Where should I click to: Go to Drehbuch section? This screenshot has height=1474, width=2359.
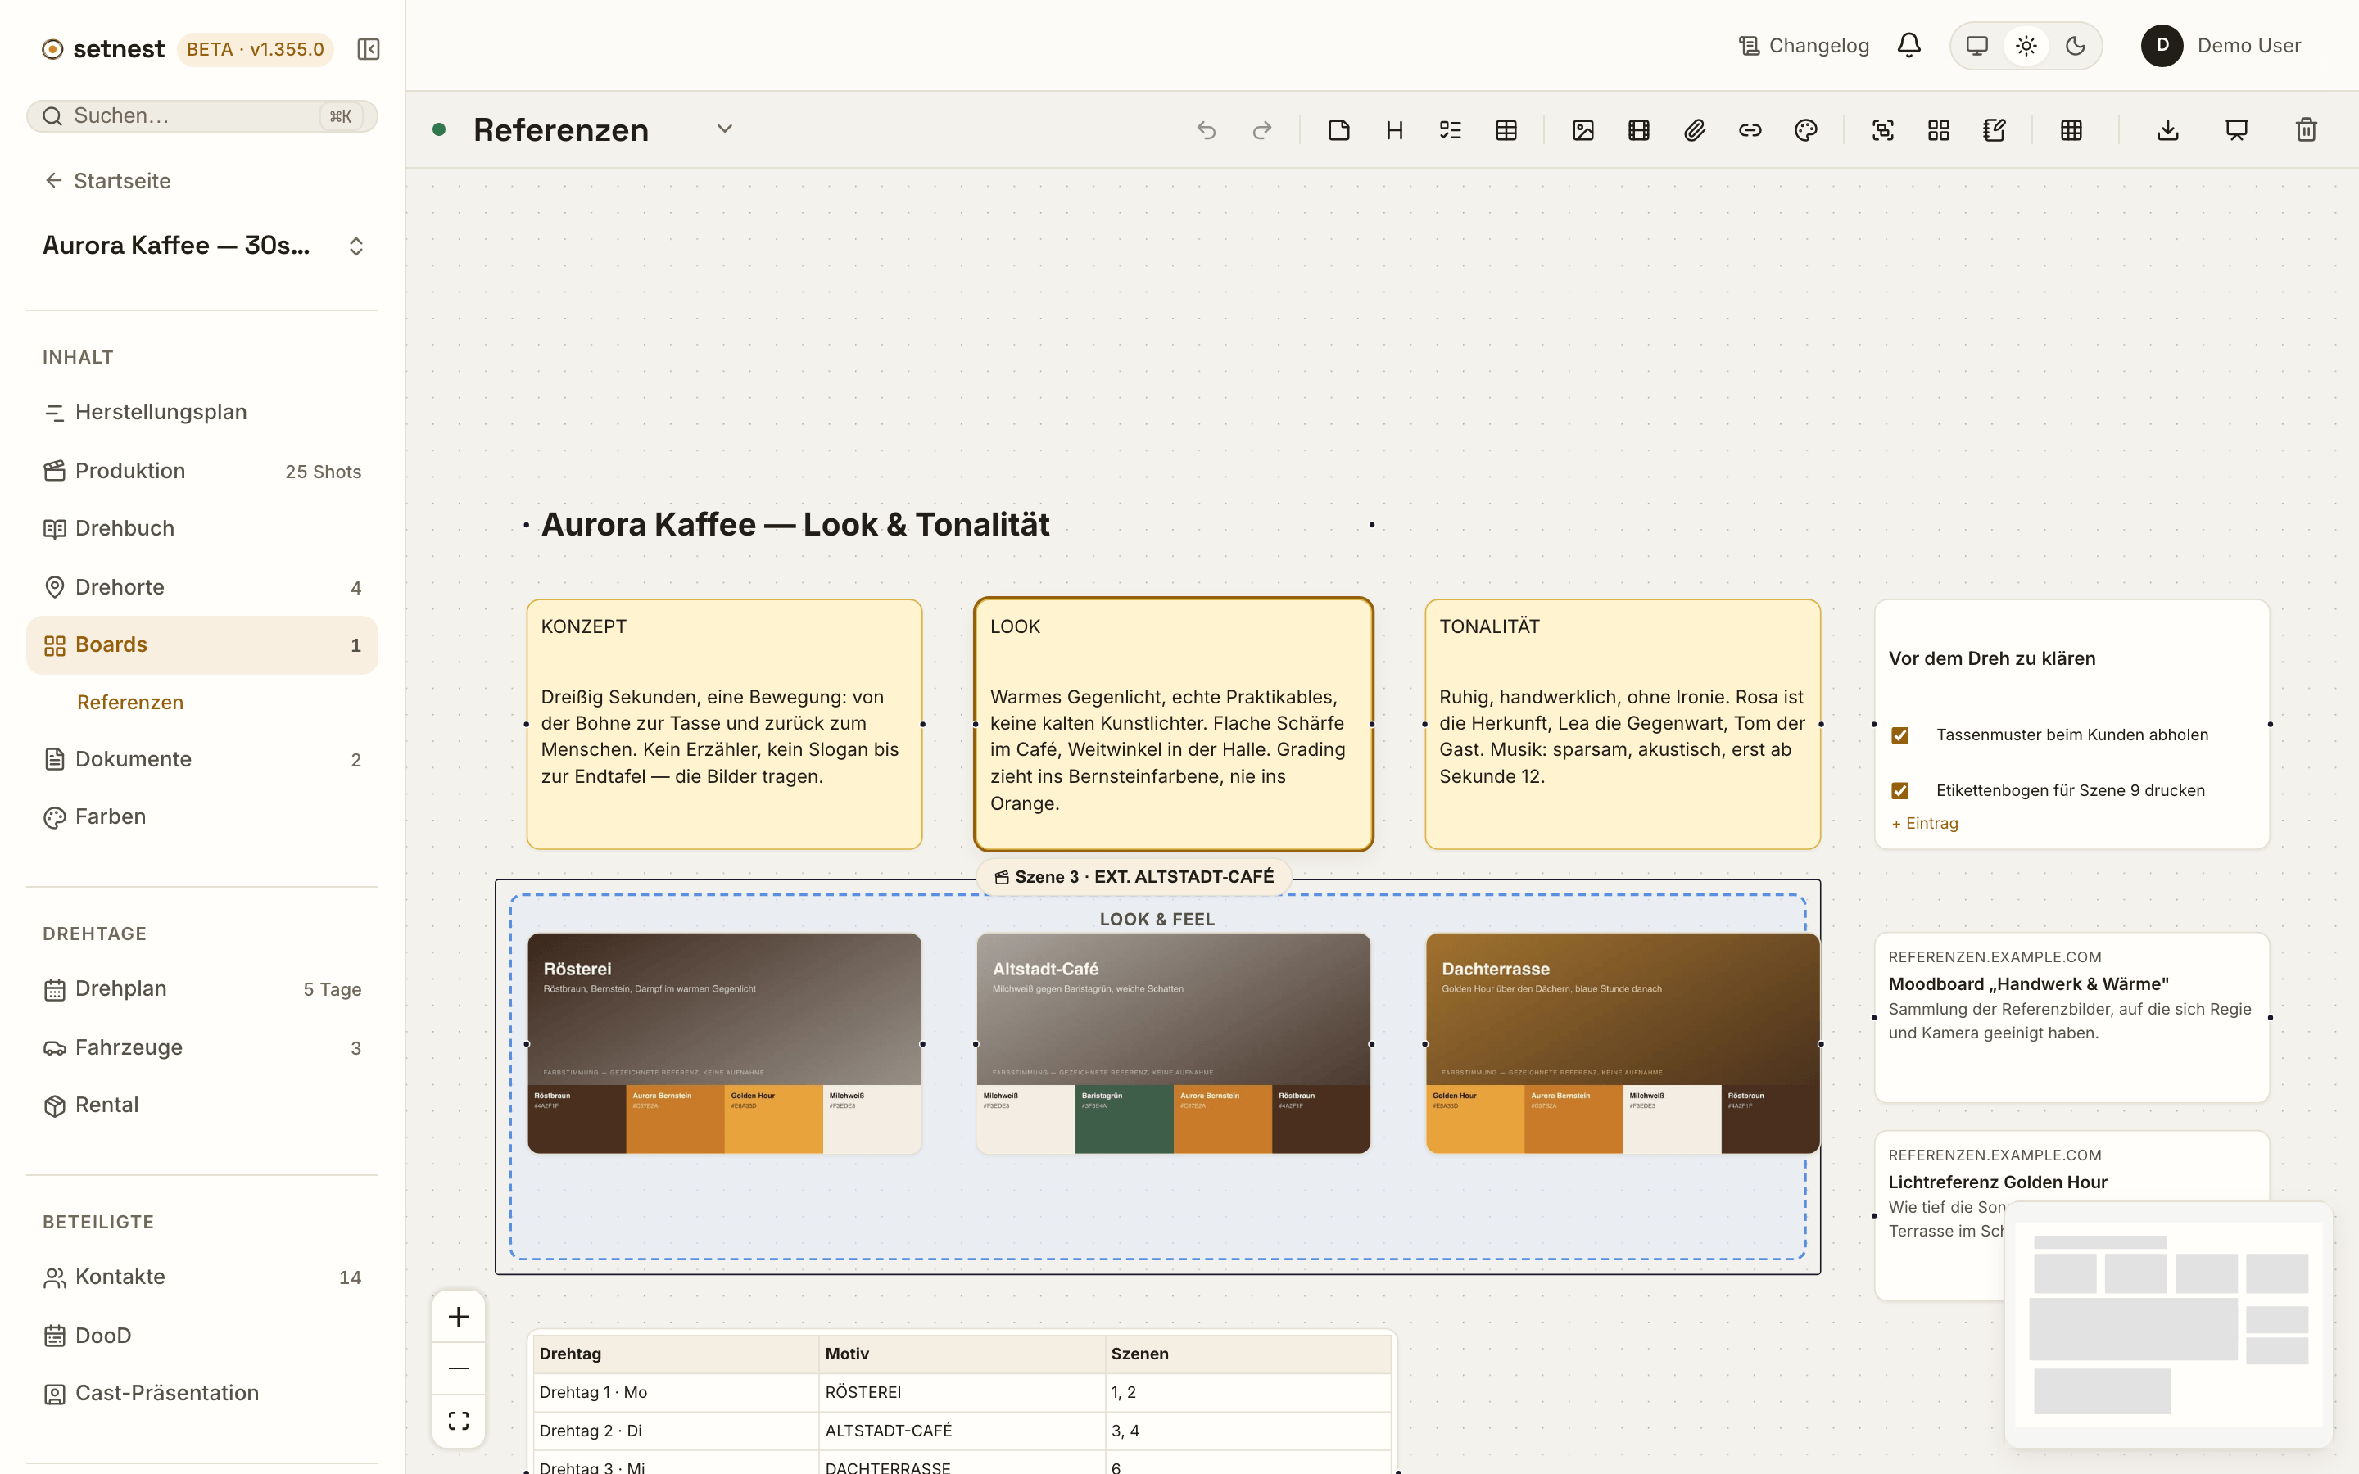(201, 528)
